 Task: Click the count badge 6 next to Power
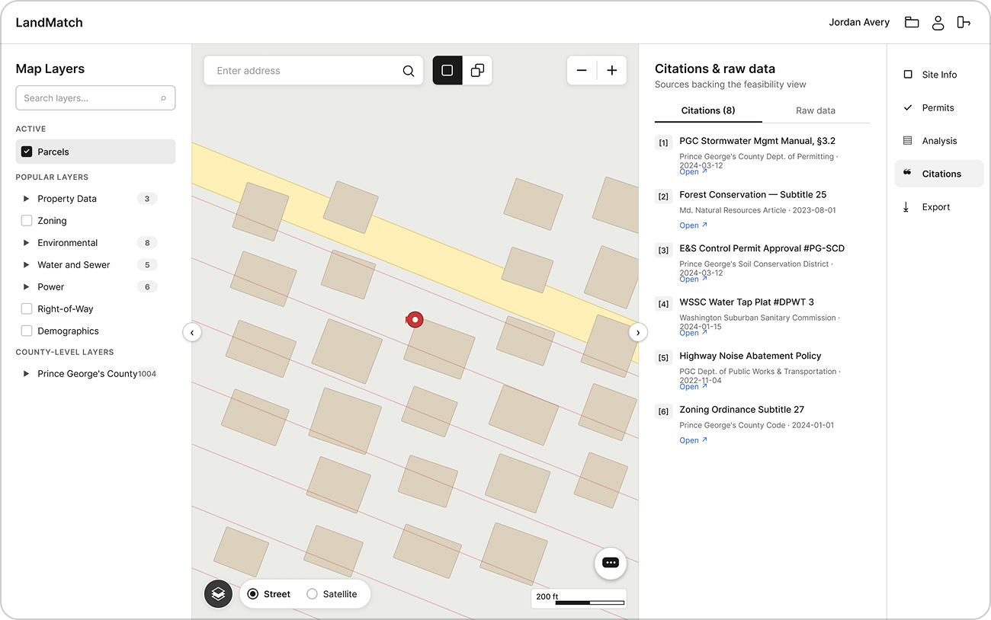[x=147, y=287]
